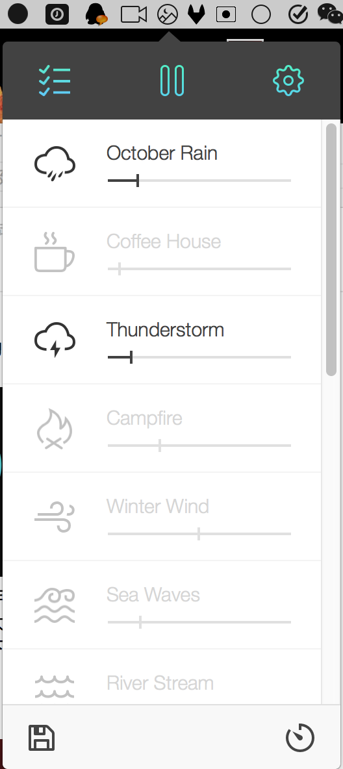The image size is (343, 769).
Task: Open WeChat in the menu bar
Action: pyautogui.click(x=331, y=14)
